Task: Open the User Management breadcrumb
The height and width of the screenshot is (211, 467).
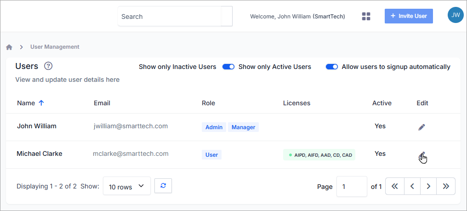Action: [x=55, y=47]
